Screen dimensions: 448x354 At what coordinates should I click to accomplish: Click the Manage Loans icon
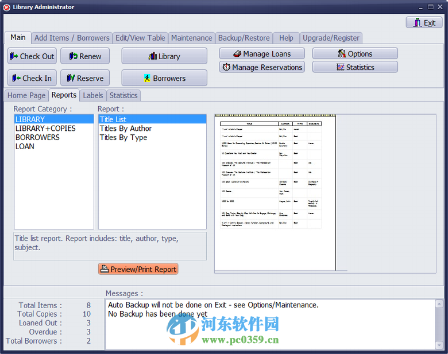(x=237, y=54)
